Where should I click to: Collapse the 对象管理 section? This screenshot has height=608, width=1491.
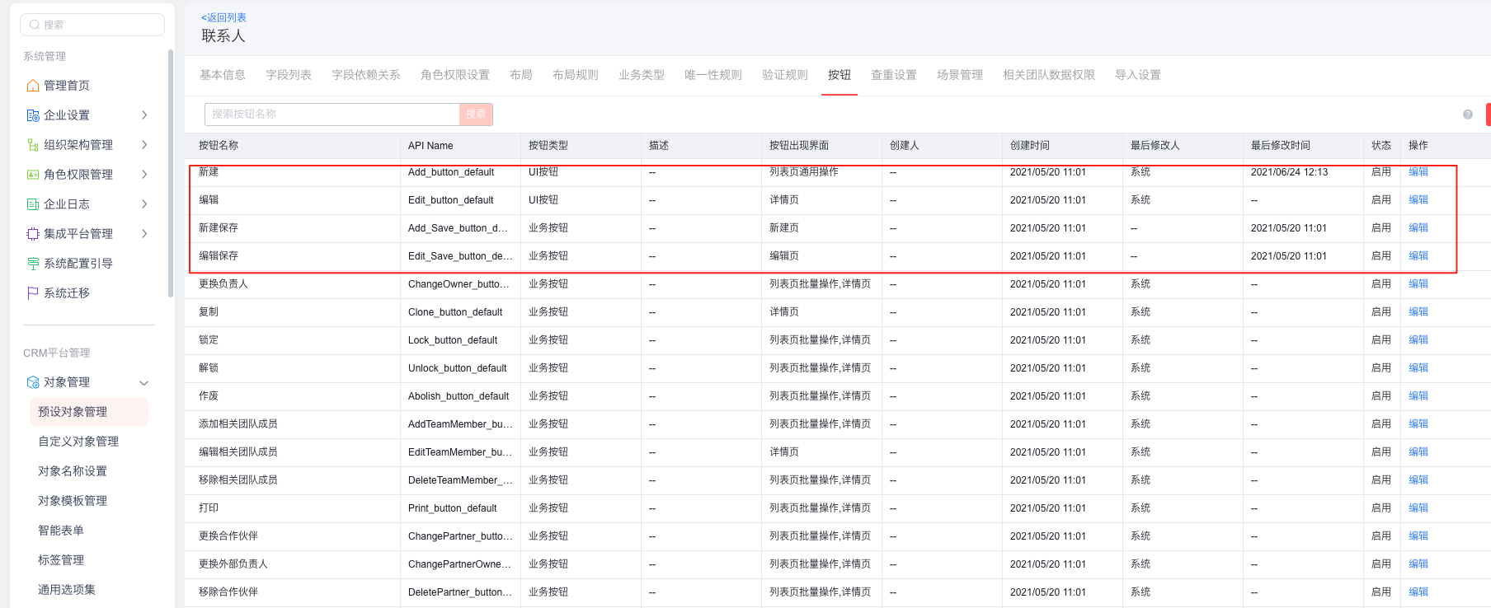point(144,383)
